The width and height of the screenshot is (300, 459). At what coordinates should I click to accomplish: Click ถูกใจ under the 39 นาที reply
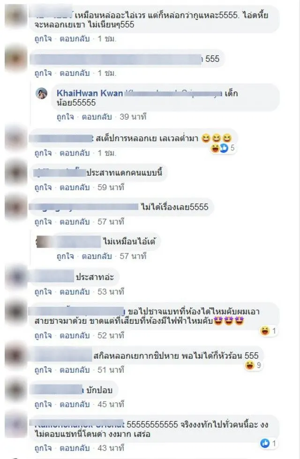[65, 117]
